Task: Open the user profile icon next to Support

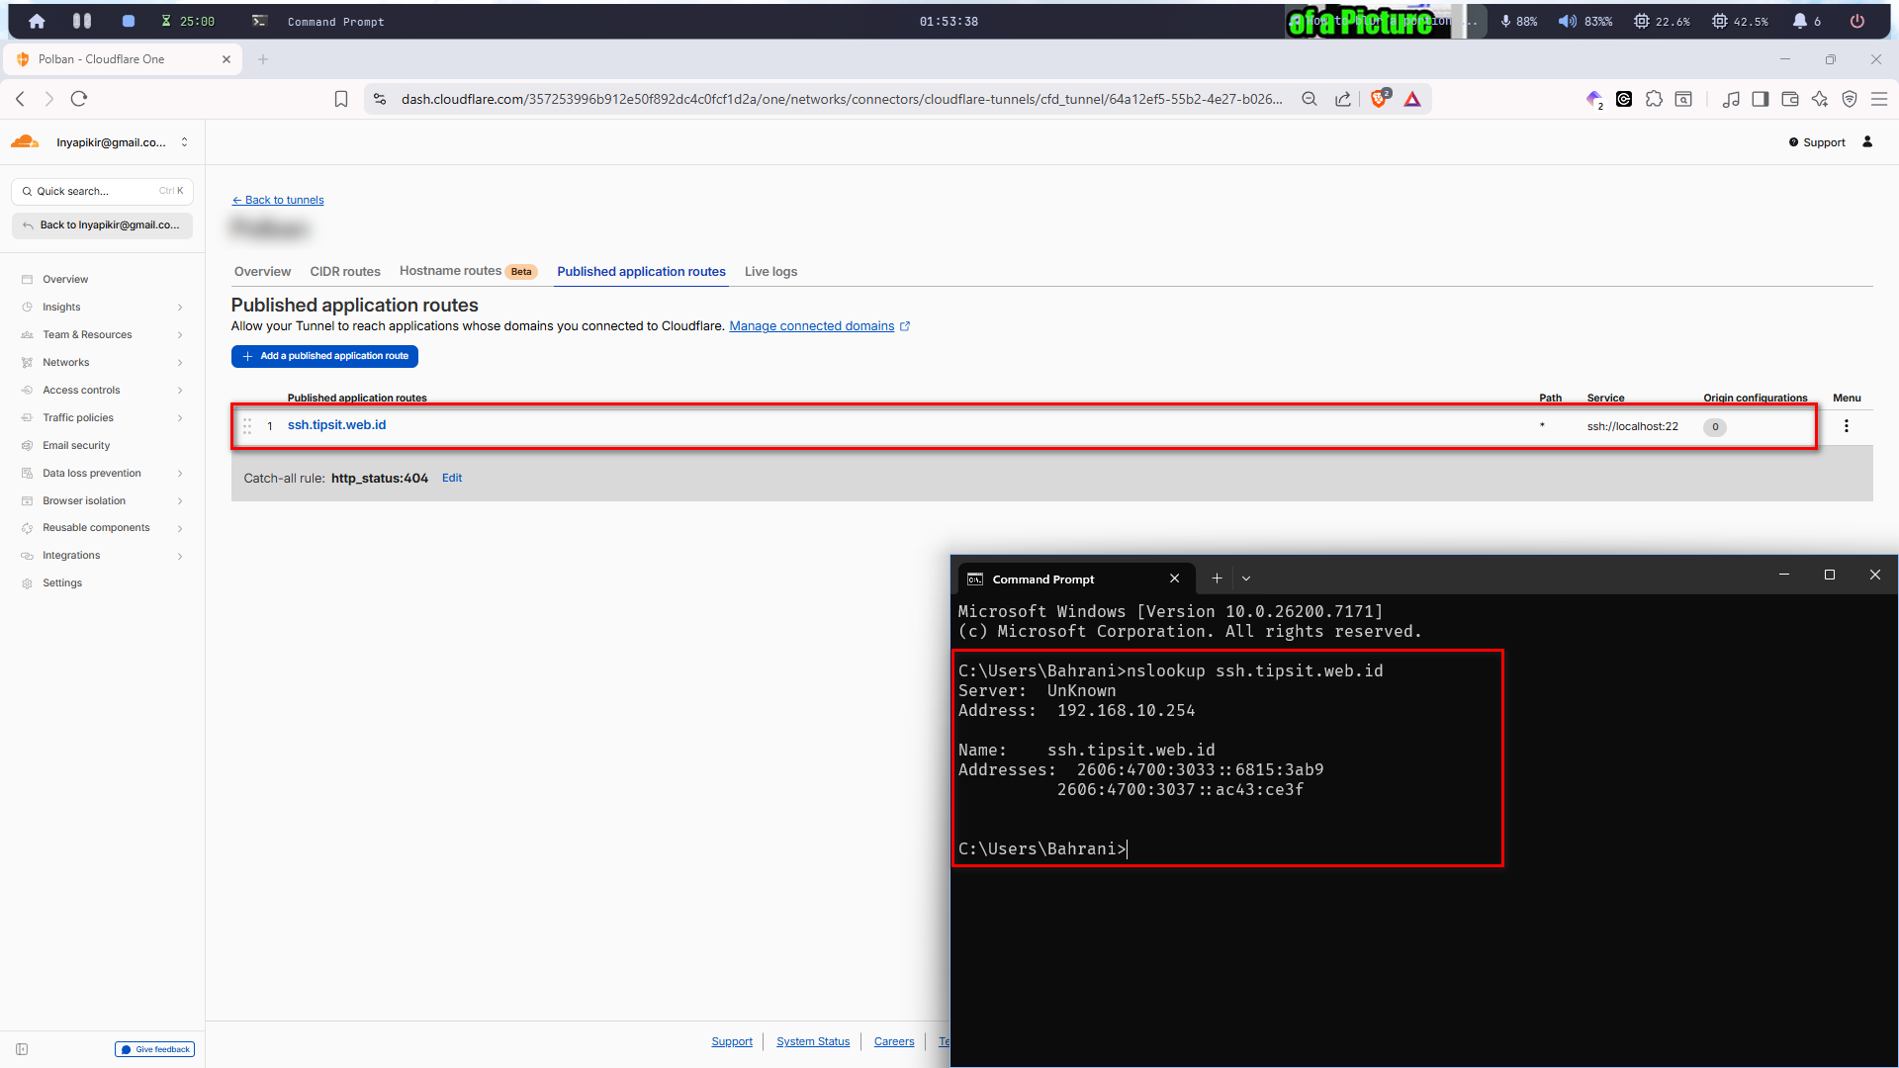Action: 1867,142
